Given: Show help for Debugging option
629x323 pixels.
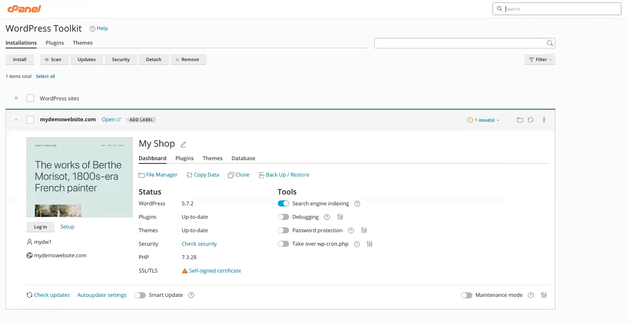Looking at the screenshot, I should coord(327,217).
